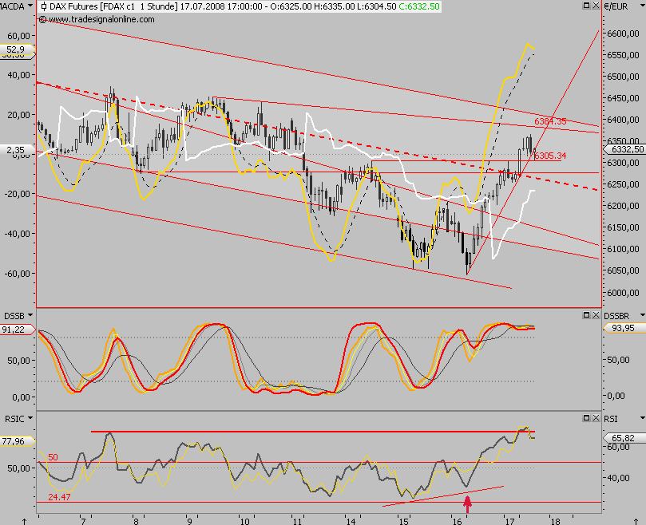Close the RSIC indicator pane
Screen dimensions: 646x525
[596, 418]
